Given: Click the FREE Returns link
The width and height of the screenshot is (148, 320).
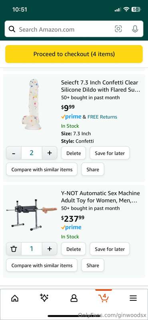Looking at the screenshot, I should click(102, 117).
